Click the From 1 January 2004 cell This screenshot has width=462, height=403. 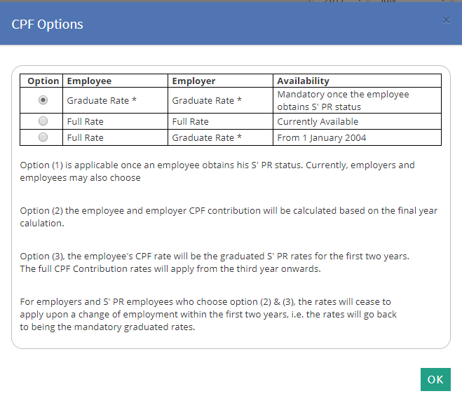[322, 138]
